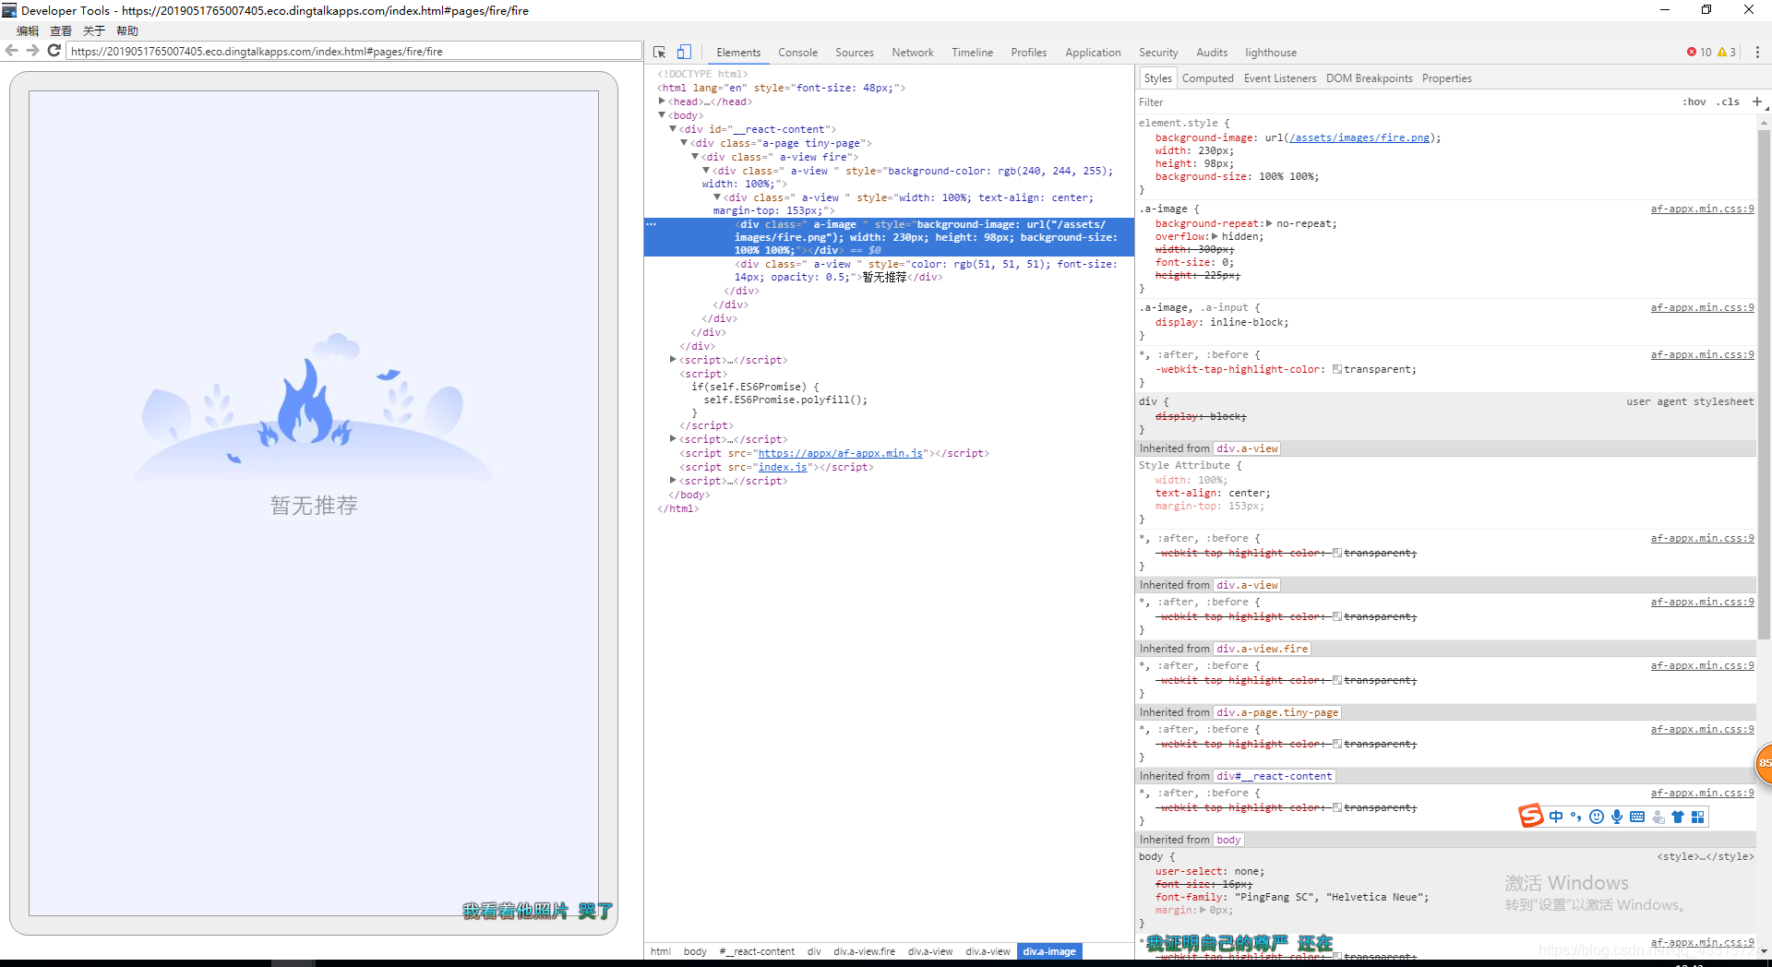Click the transparent color swatch in :after rule
Image resolution: width=1772 pixels, height=967 pixels.
(x=1336, y=369)
